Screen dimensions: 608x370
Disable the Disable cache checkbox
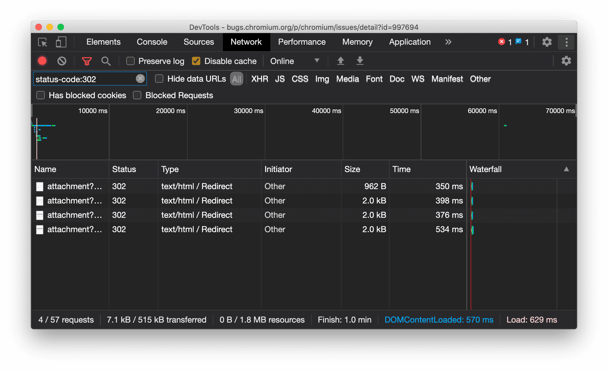197,61
